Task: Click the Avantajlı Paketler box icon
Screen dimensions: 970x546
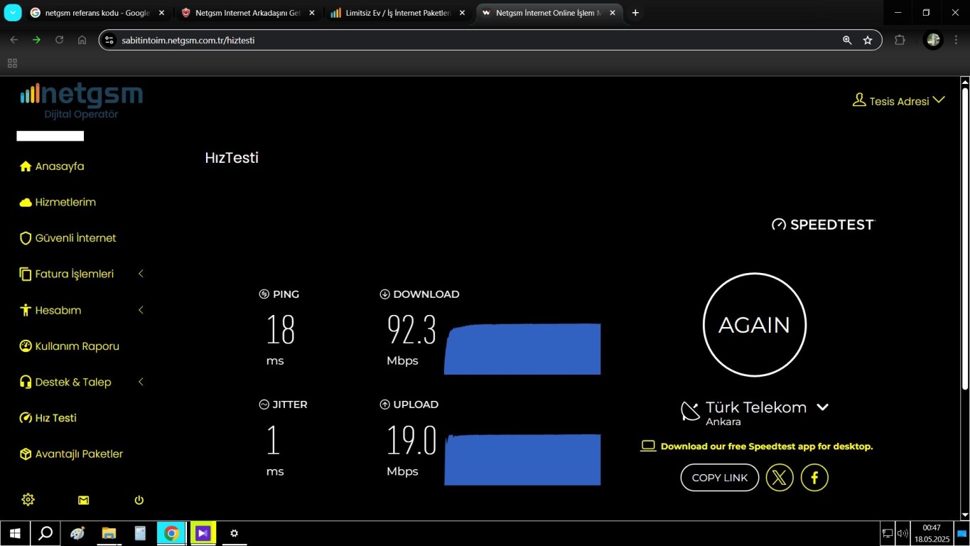Action: coord(26,454)
